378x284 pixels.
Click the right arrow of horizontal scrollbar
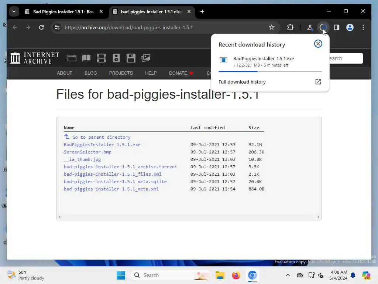(x=318, y=217)
